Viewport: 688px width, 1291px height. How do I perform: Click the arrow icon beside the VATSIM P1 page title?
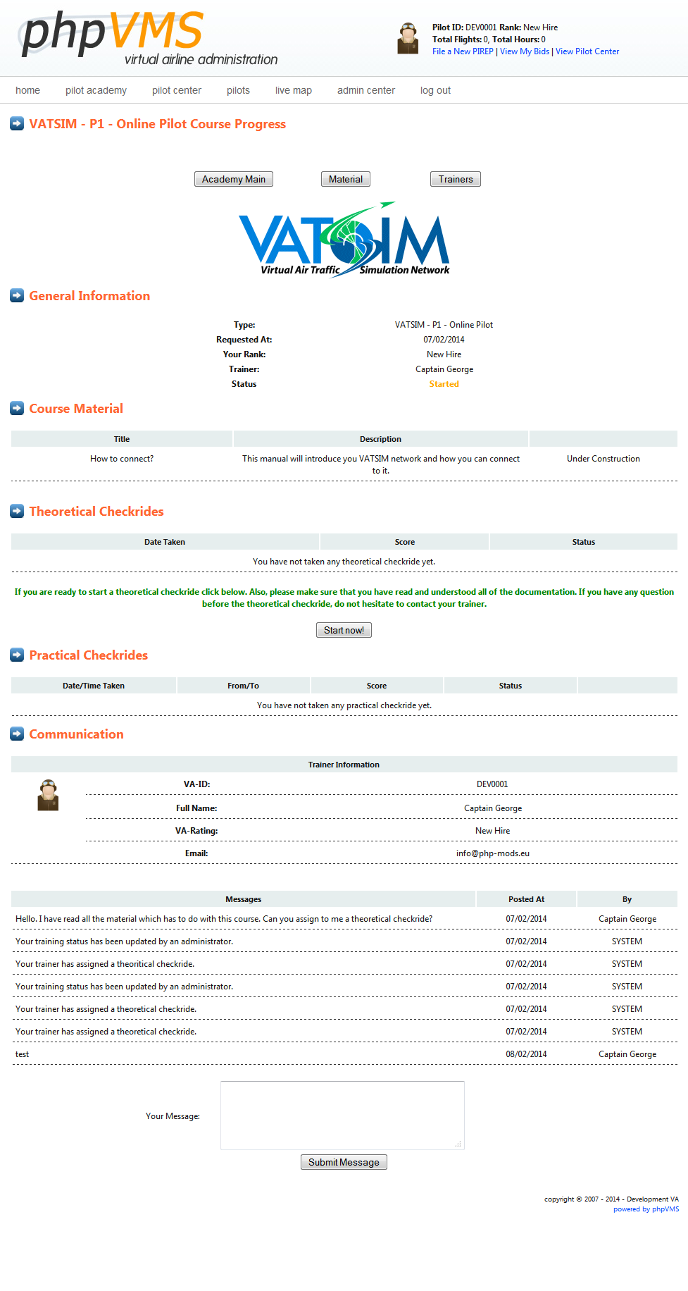(17, 124)
